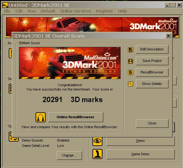Click the '3D marks' score label
The height and width of the screenshot is (168, 183).
87,100
